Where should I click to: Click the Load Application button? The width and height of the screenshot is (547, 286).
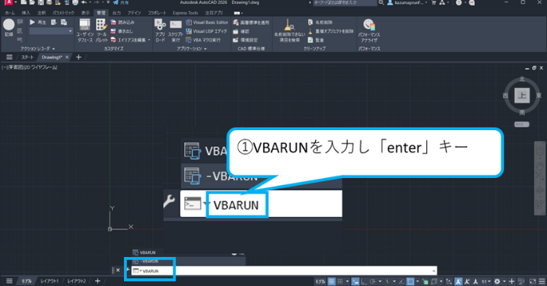(x=160, y=31)
